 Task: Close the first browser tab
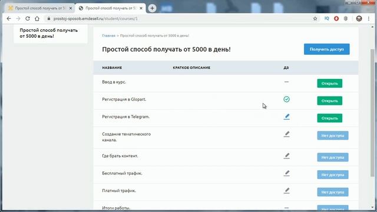(71, 8)
